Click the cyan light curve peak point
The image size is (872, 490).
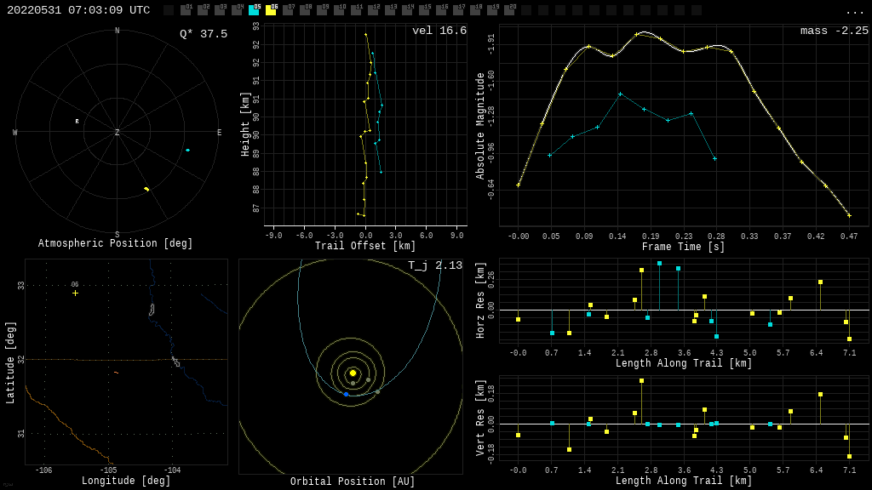pos(620,94)
